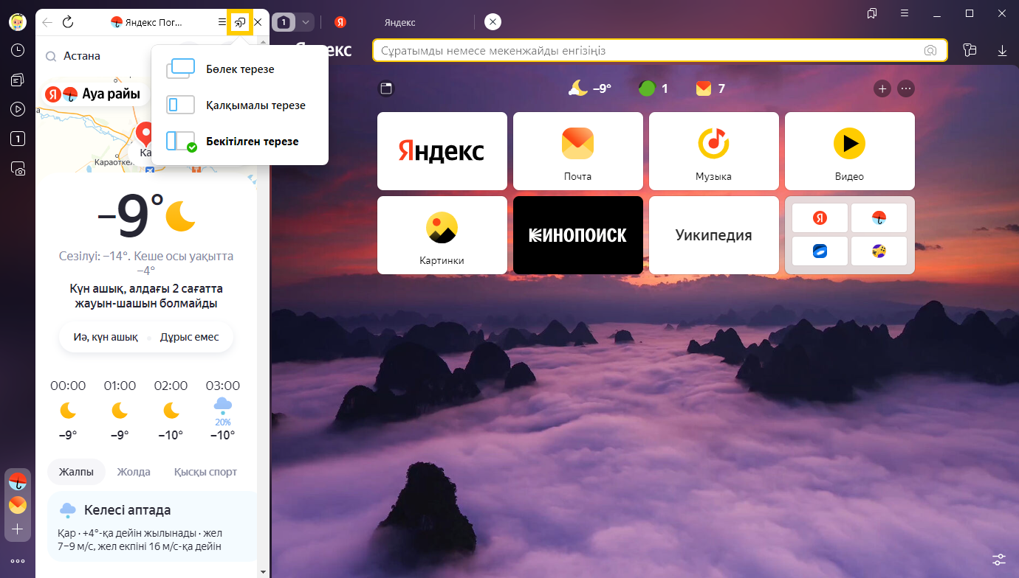The image size is (1019, 578).
Task: Open the video play icon in the sidebar
Action: point(18,109)
